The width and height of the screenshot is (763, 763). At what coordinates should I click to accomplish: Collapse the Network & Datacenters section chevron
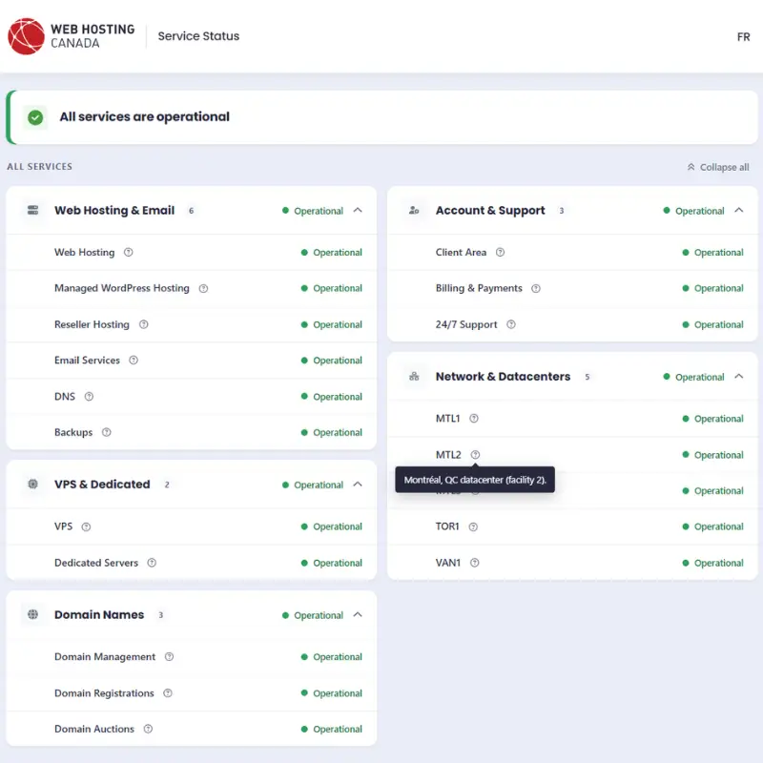point(738,376)
